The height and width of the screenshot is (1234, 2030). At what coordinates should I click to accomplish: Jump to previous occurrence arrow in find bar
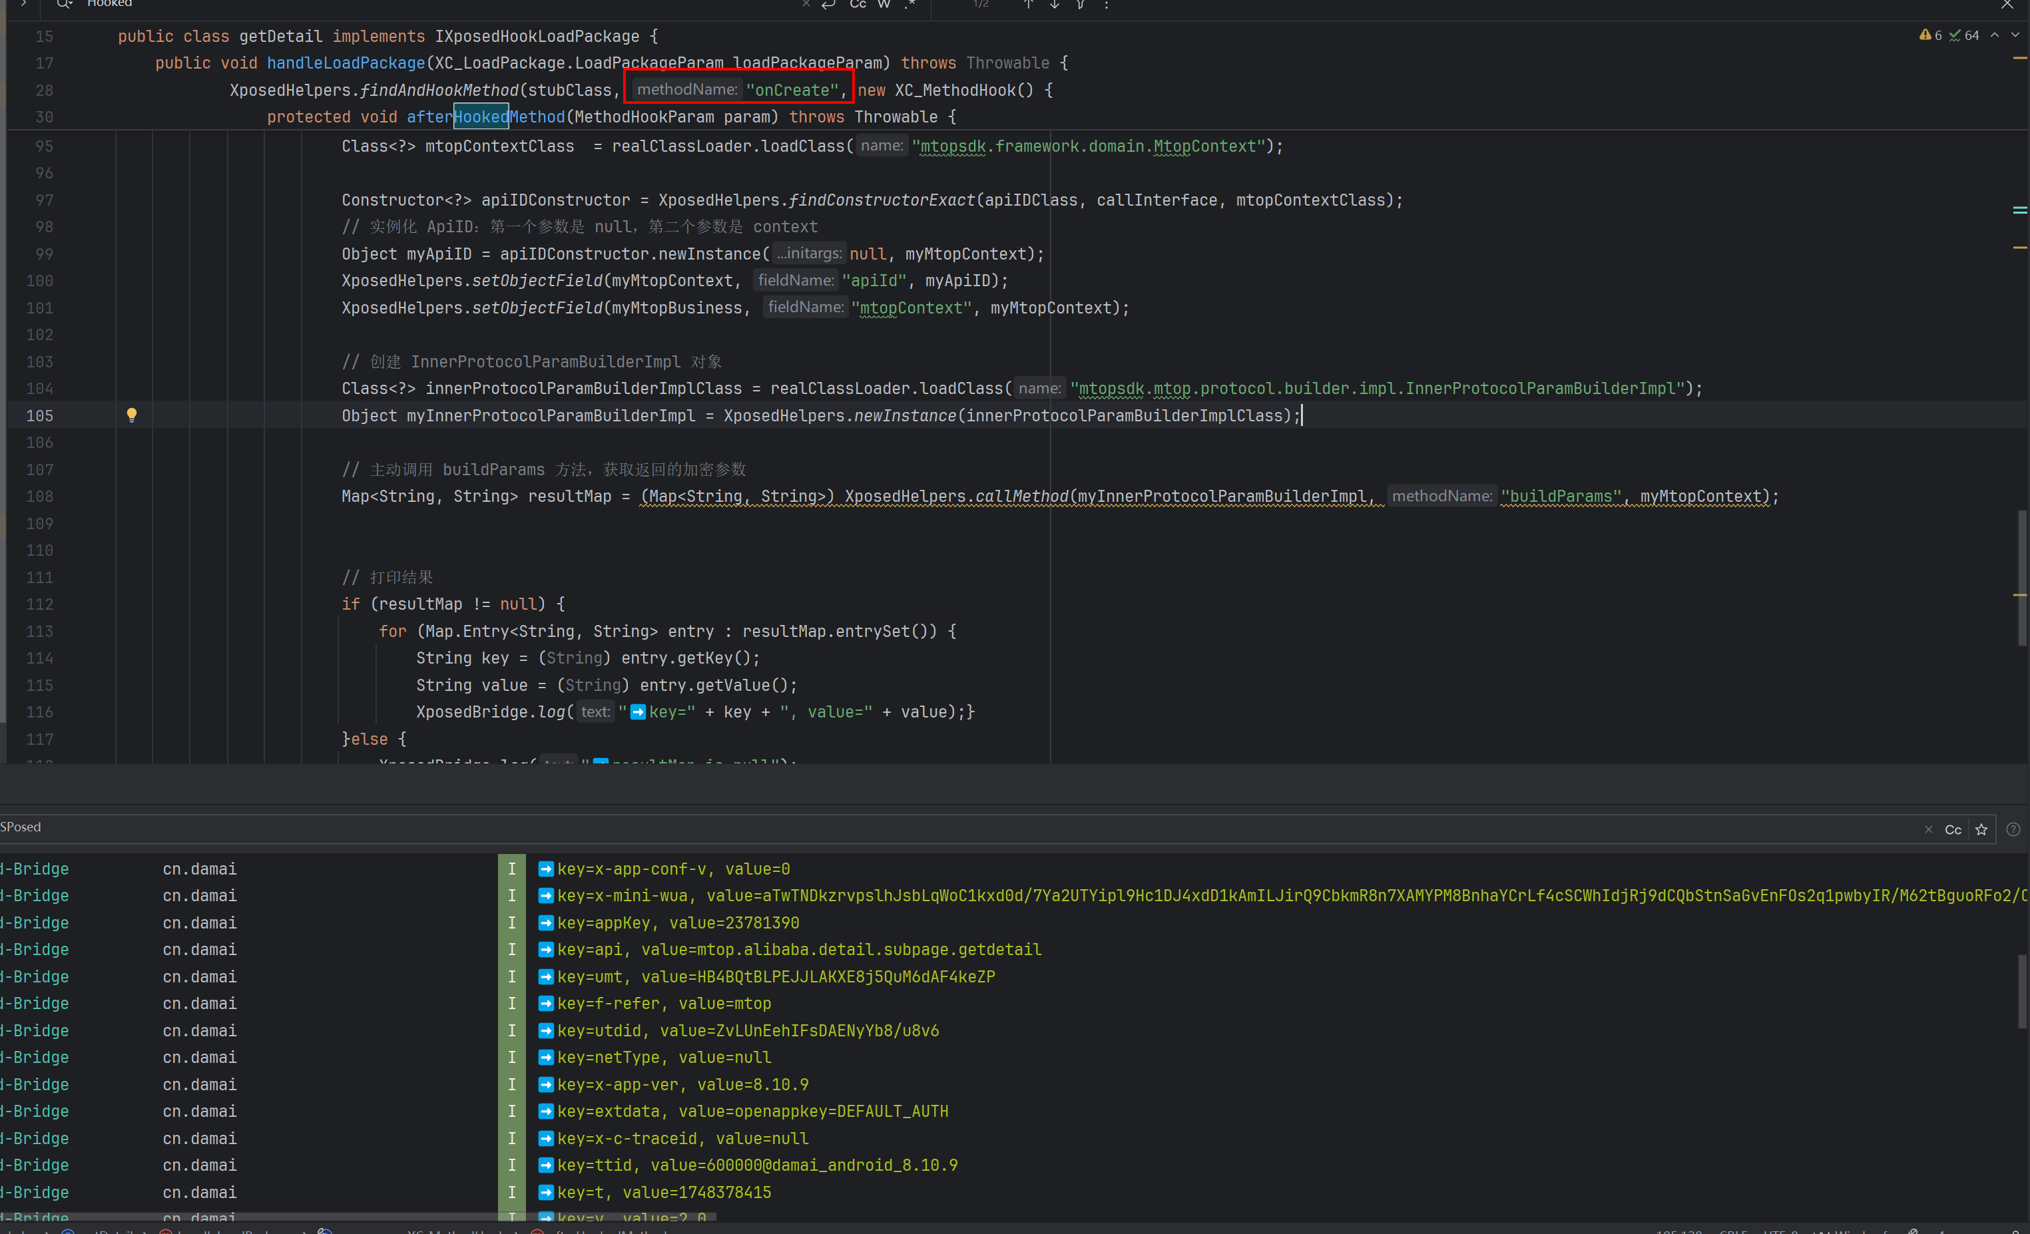[x=1028, y=4]
